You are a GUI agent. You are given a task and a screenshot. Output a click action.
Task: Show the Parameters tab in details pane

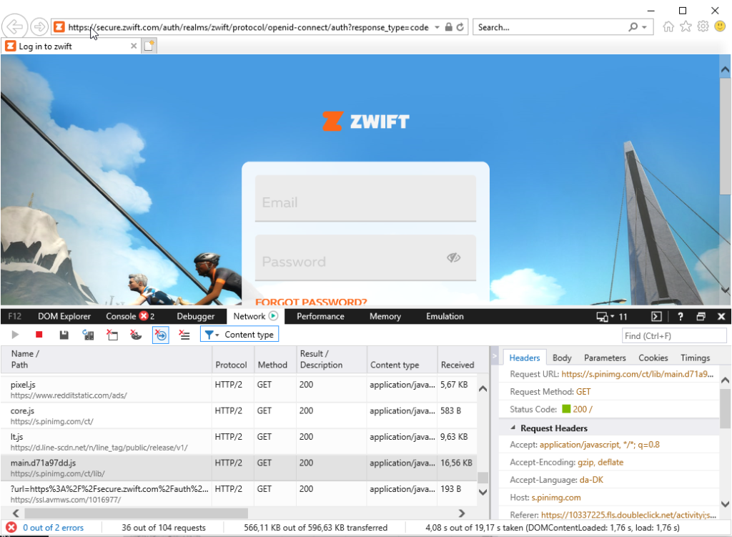(x=605, y=358)
